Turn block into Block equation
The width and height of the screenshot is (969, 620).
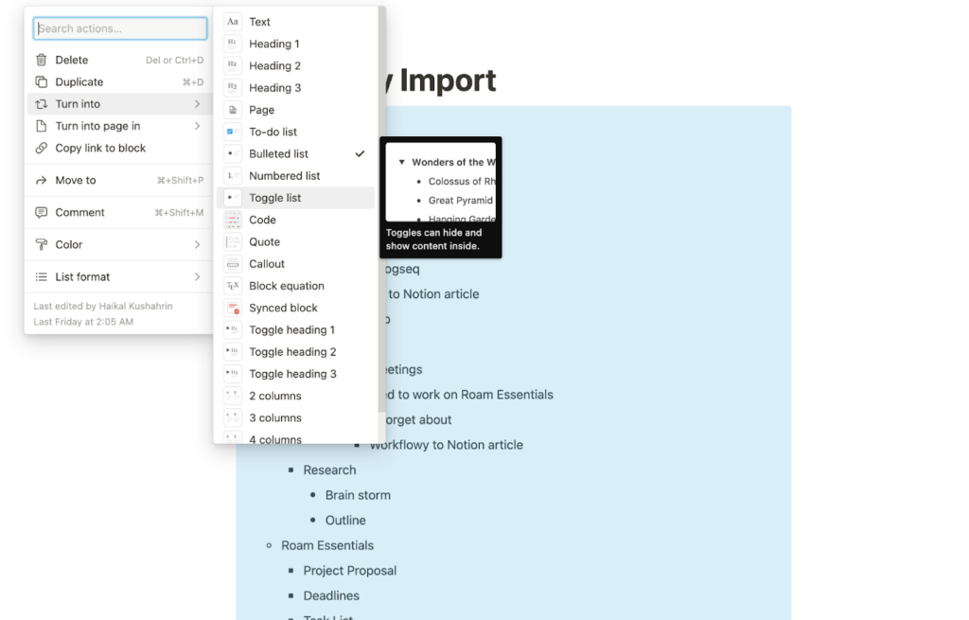click(x=296, y=286)
